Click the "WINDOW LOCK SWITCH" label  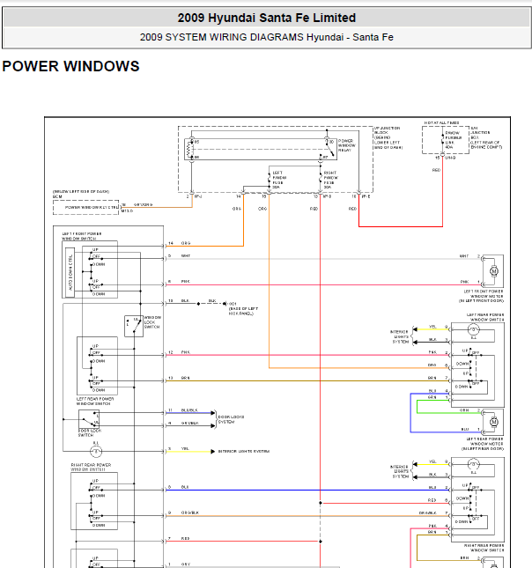click(x=152, y=322)
